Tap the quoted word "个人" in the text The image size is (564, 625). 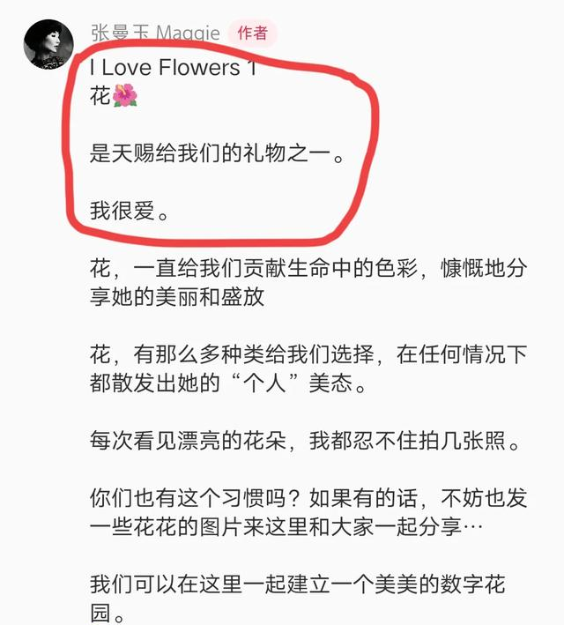point(266,383)
